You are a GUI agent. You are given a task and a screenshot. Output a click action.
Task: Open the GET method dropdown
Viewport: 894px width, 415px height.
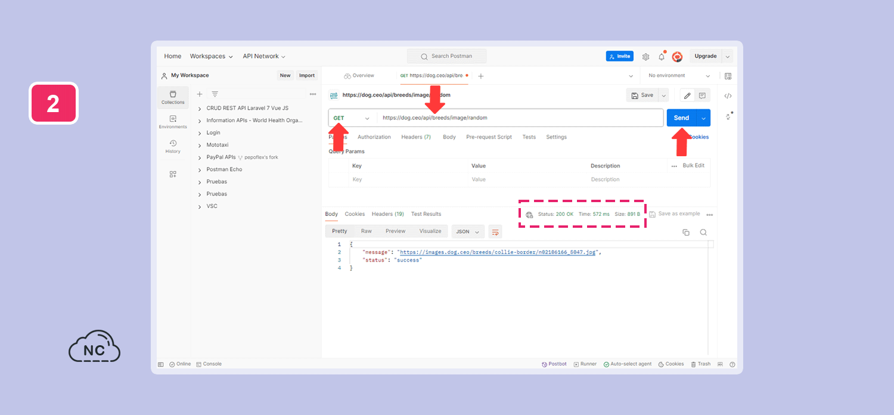click(352, 118)
